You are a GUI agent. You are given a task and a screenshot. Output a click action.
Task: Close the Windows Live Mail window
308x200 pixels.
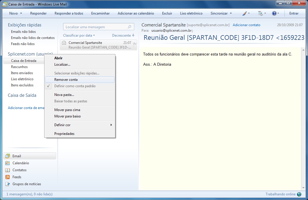click(299, 3)
